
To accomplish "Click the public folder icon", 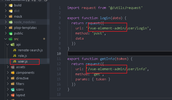I will (11, 33).
